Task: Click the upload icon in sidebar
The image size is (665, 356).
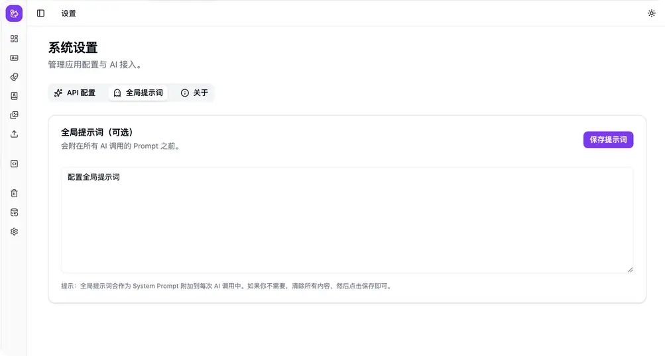Action: (x=14, y=134)
